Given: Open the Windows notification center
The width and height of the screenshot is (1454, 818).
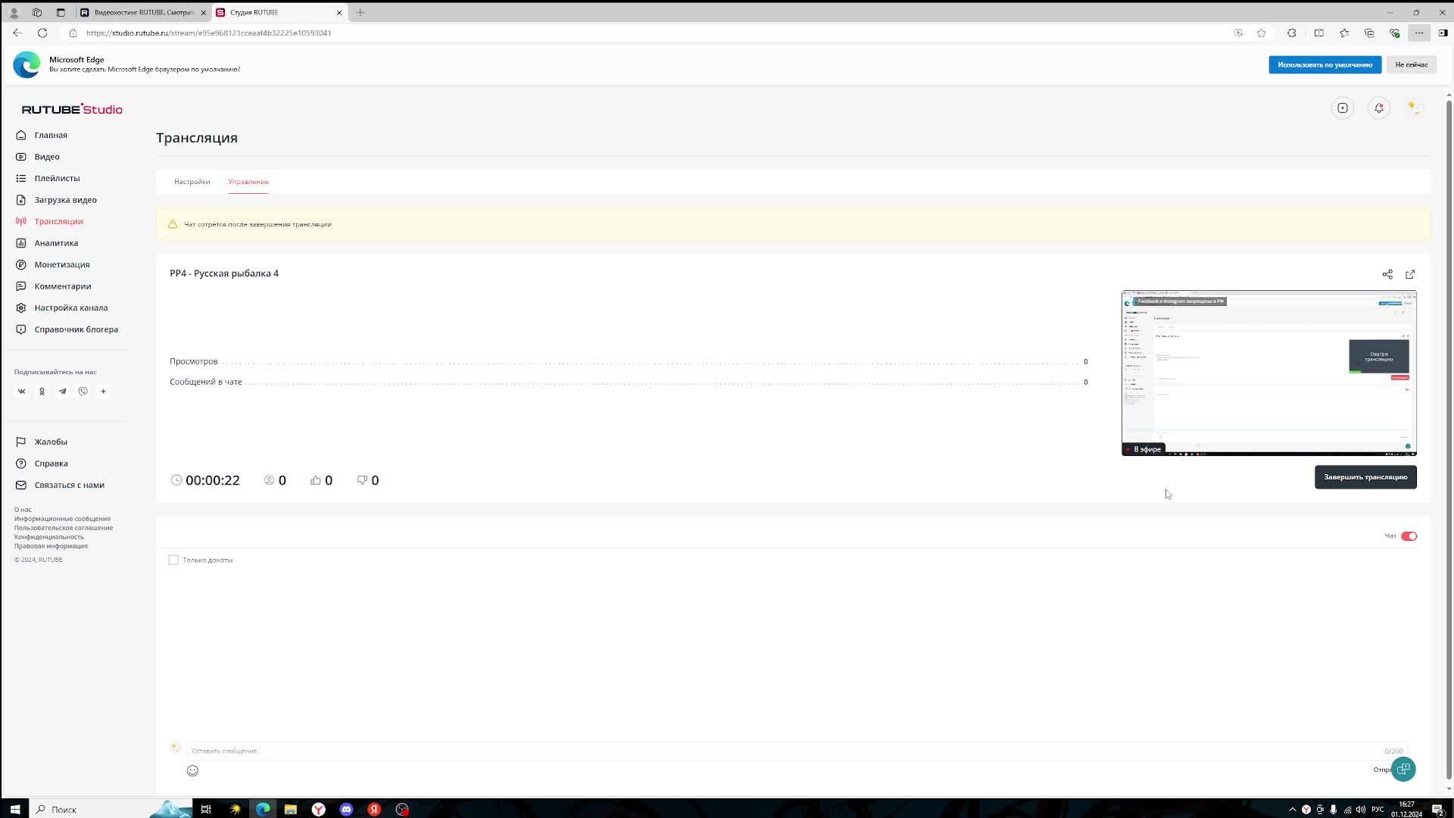Looking at the screenshot, I should click(x=1438, y=810).
